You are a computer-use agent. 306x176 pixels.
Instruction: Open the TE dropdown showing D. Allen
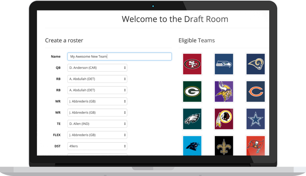tap(97, 124)
